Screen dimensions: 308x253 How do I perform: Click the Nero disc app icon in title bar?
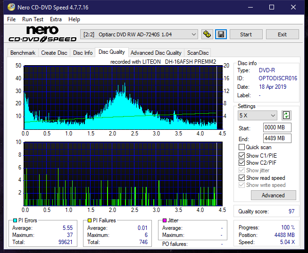click(11, 7)
